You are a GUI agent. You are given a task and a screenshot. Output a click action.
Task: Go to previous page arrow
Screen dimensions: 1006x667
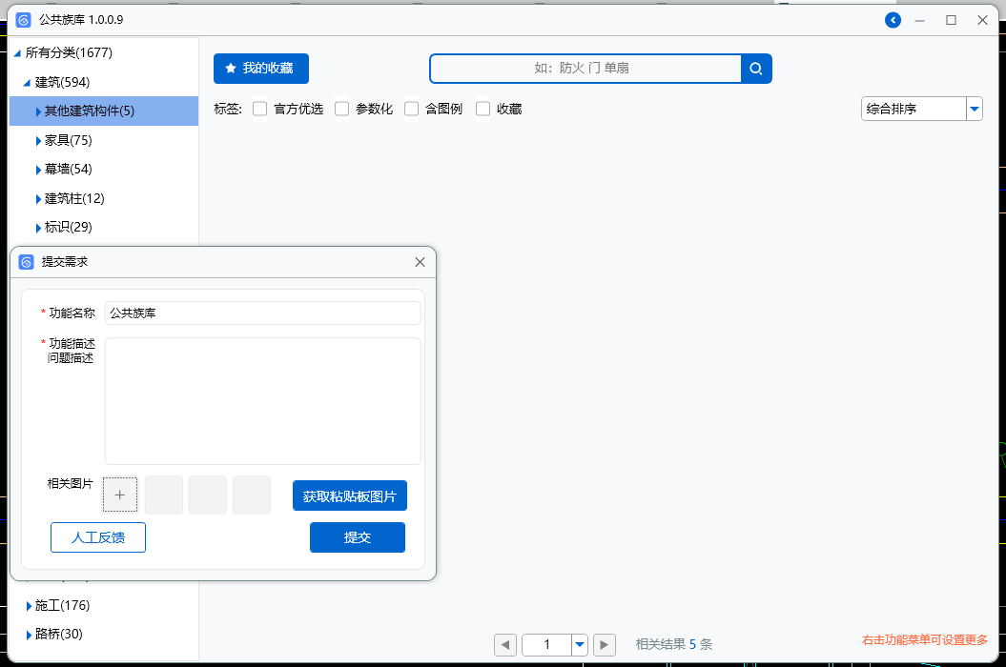tap(505, 645)
